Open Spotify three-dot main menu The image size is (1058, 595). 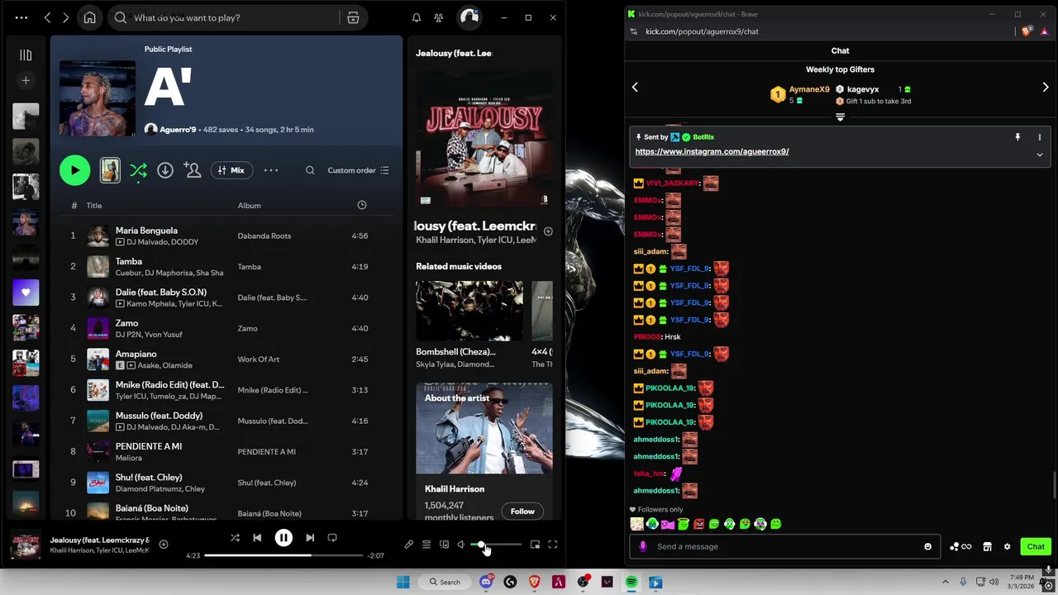point(21,17)
